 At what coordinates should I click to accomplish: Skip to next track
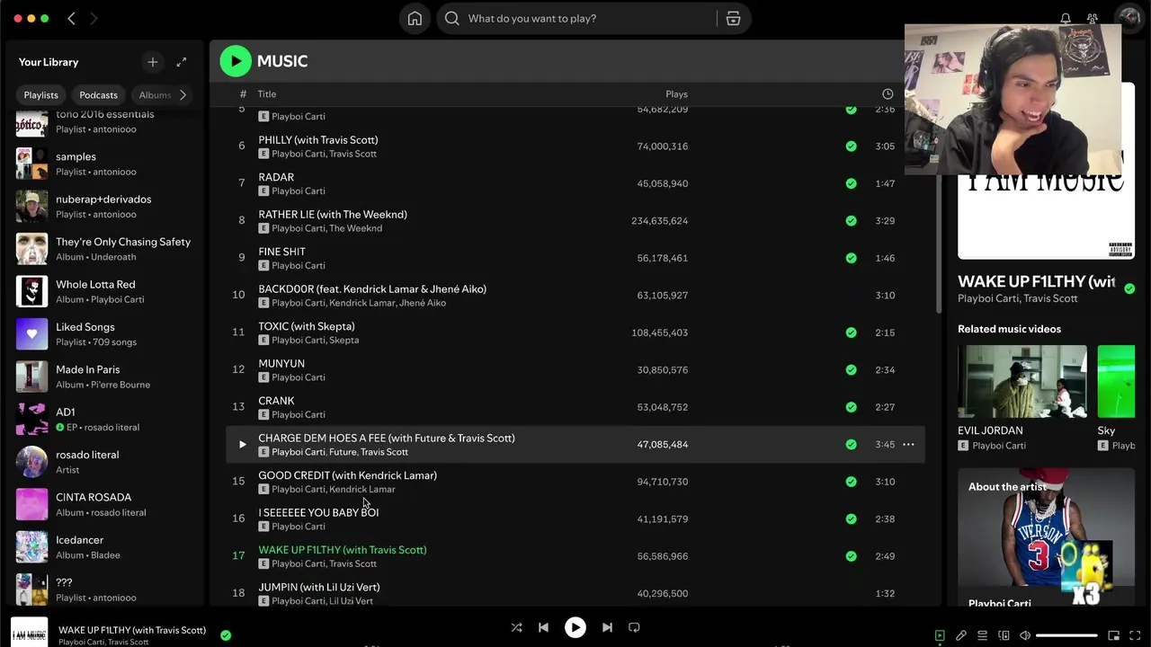click(x=607, y=627)
